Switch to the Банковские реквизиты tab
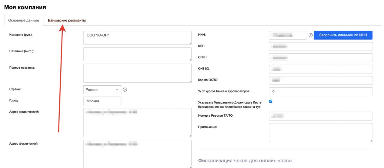Viewport: 384px width, 168px height. tap(67, 20)
